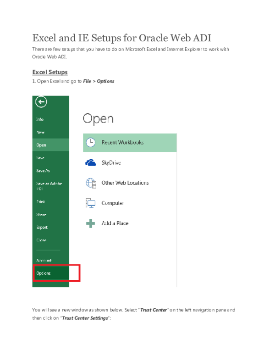Click Close in the file menu
This screenshot has width=275, height=356.
click(41, 240)
